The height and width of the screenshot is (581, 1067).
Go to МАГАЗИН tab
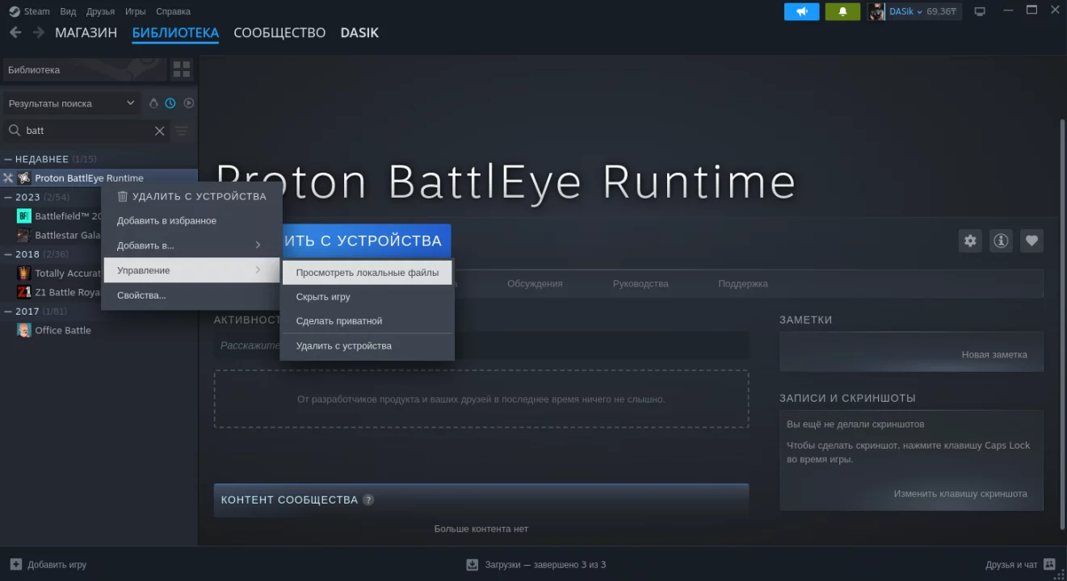coord(86,33)
